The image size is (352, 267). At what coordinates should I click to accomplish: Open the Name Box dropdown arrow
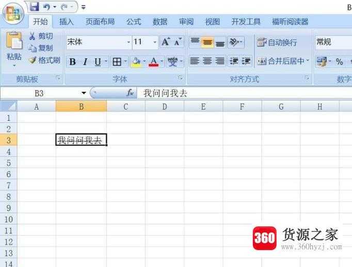[x=84, y=93]
